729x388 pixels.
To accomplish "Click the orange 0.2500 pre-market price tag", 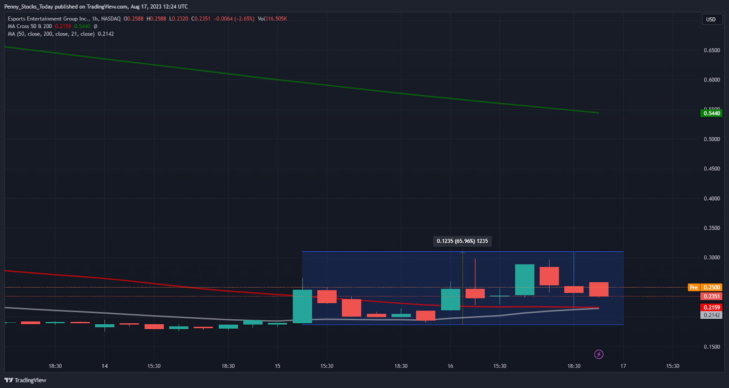I will (x=711, y=287).
